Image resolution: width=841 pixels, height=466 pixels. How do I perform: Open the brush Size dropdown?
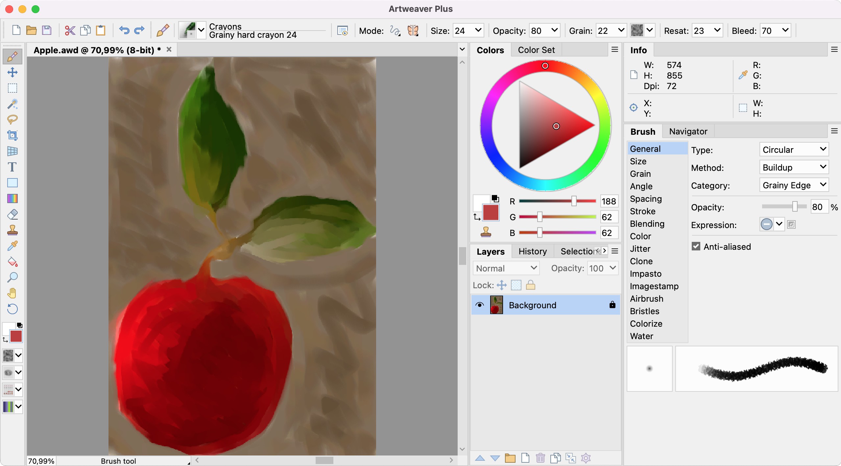click(x=478, y=31)
